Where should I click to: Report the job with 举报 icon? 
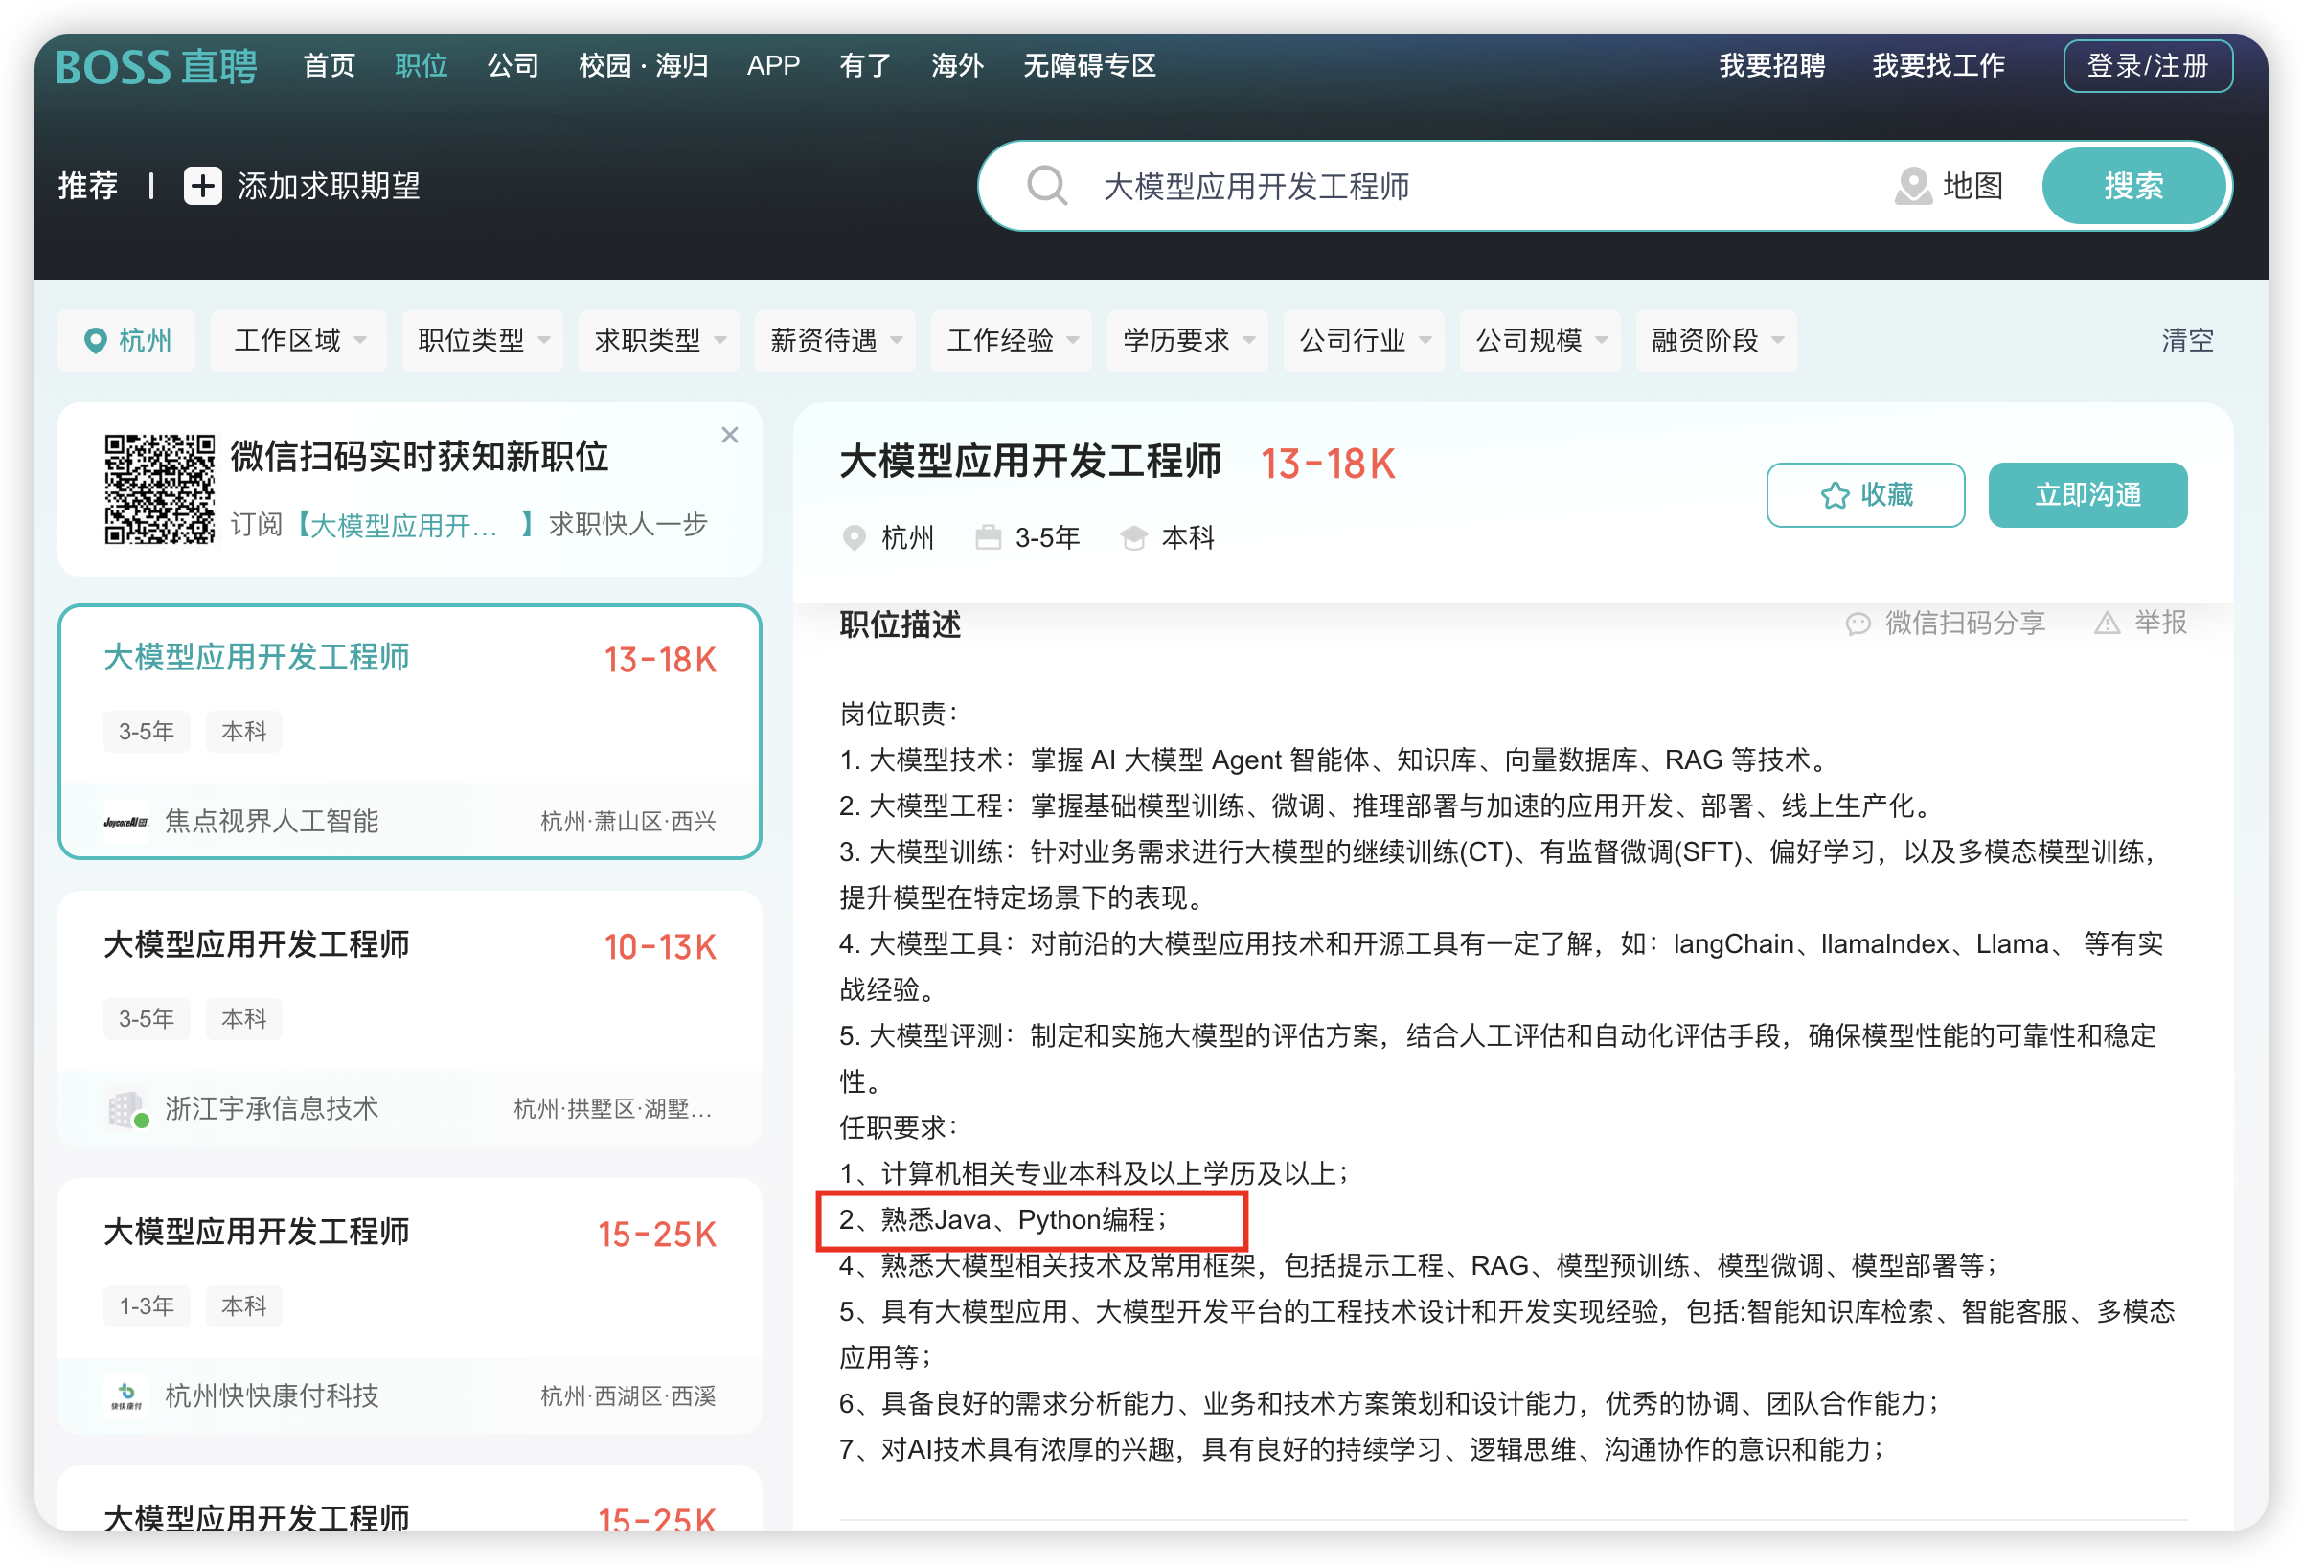click(2107, 623)
